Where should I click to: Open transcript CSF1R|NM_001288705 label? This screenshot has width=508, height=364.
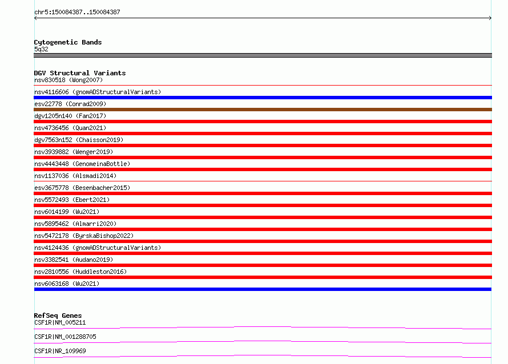(65, 337)
